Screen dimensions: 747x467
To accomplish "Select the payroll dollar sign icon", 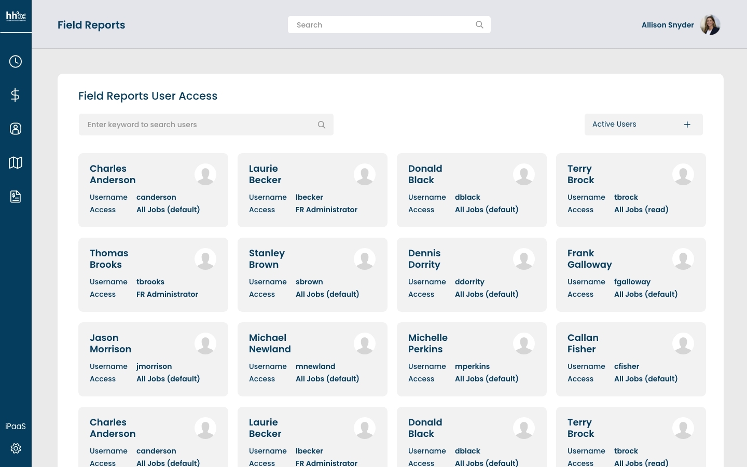I will 16,95.
